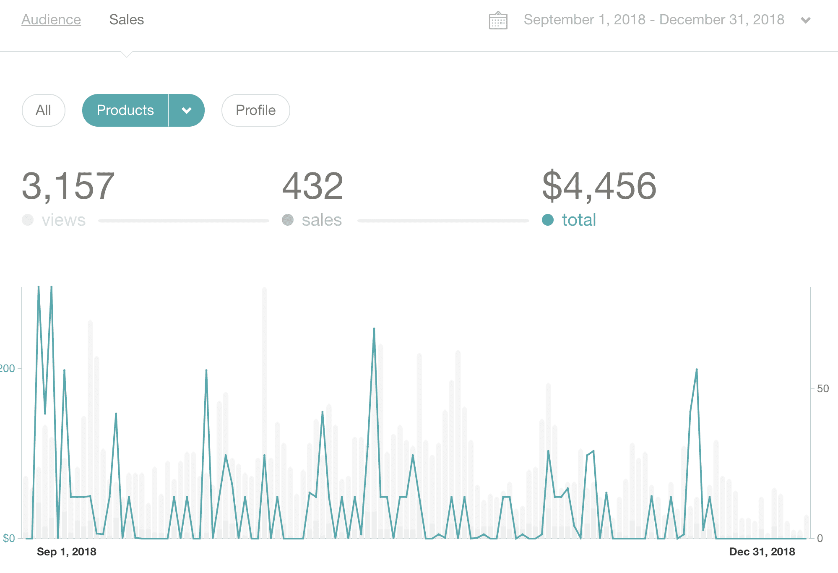Toggle the views series dot
Screen dimensions: 838x573
28,220
